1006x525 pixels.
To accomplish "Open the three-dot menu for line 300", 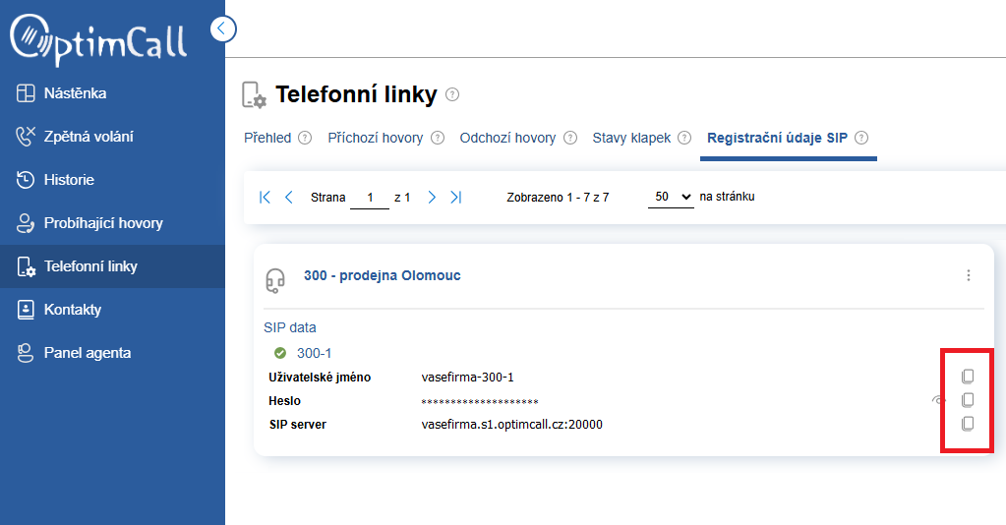I will 969,275.
